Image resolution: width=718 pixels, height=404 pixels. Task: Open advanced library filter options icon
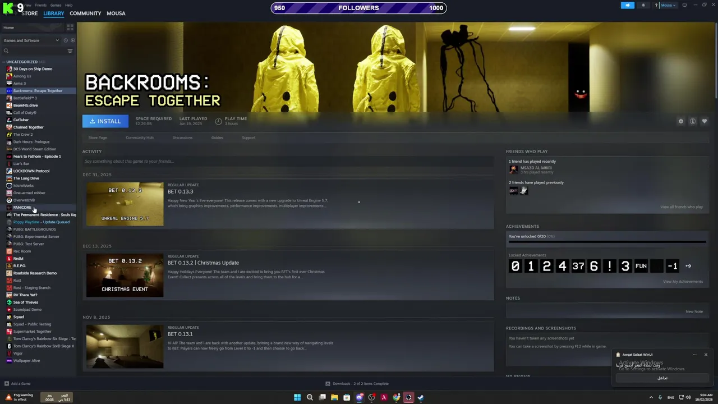point(70,51)
